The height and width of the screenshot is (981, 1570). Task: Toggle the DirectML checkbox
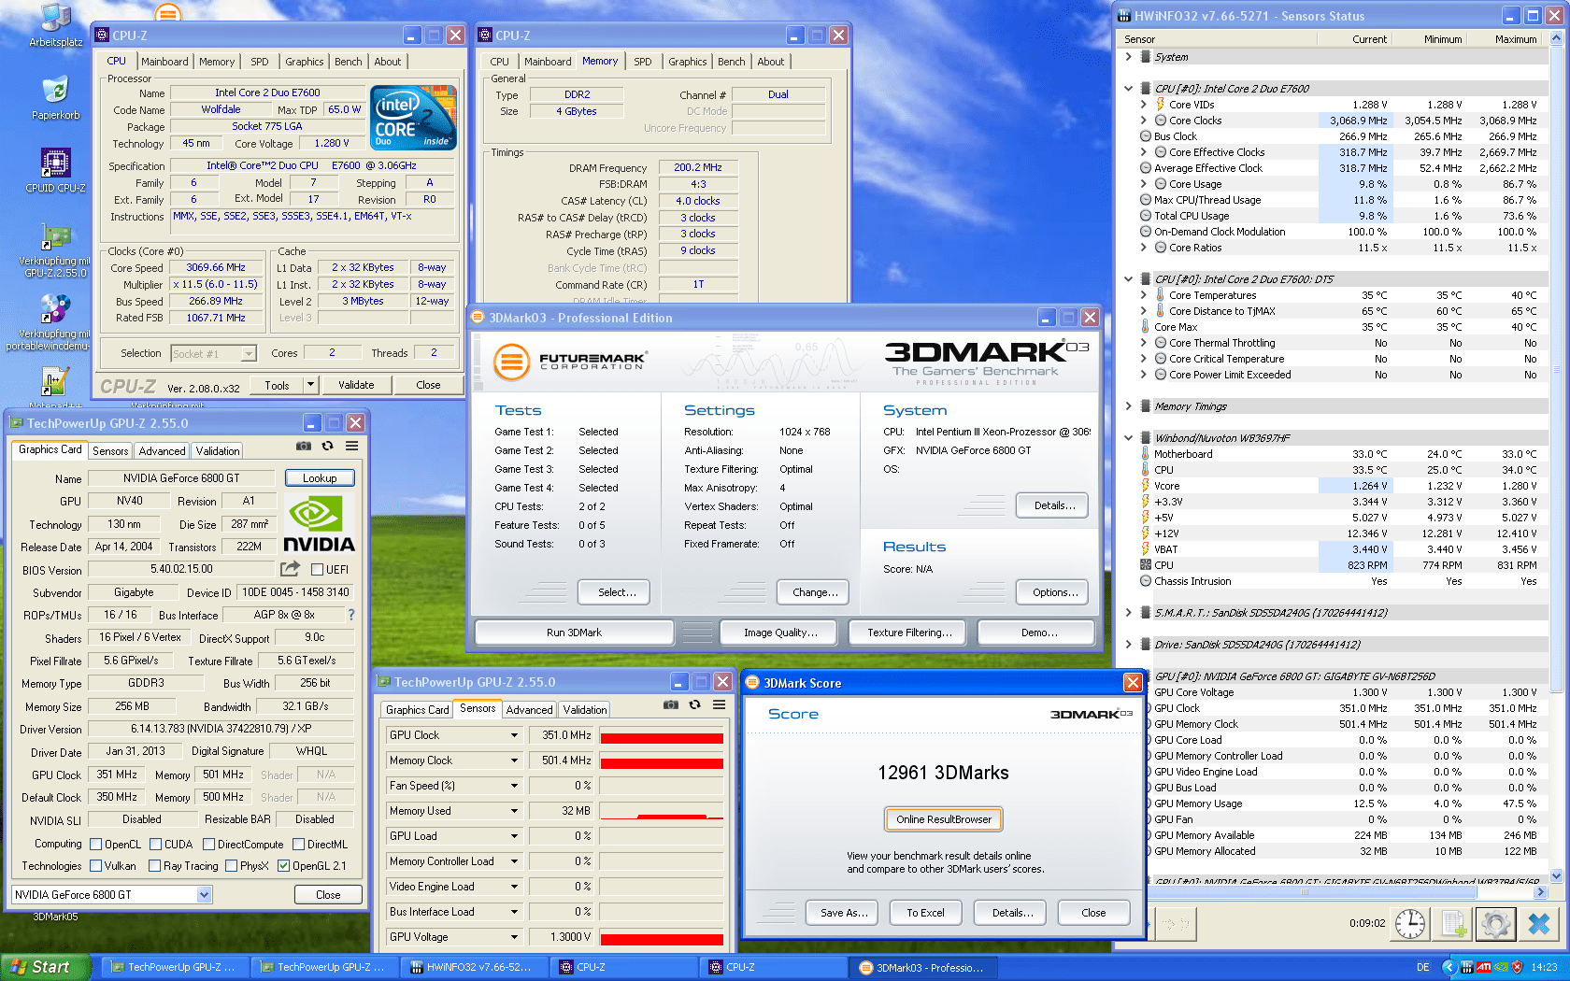coord(298,844)
